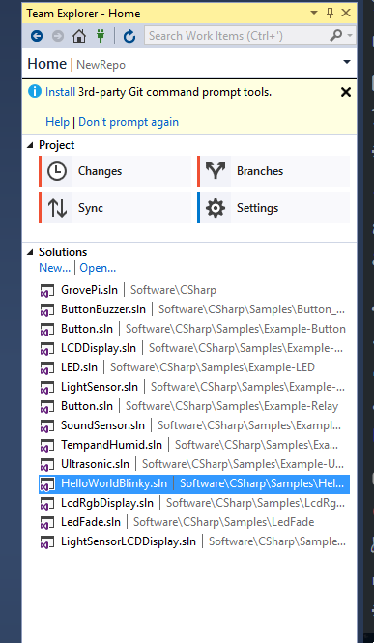Open the window position dropdown in title bar
Image resolution: width=374 pixels, height=643 pixels.
314,13
